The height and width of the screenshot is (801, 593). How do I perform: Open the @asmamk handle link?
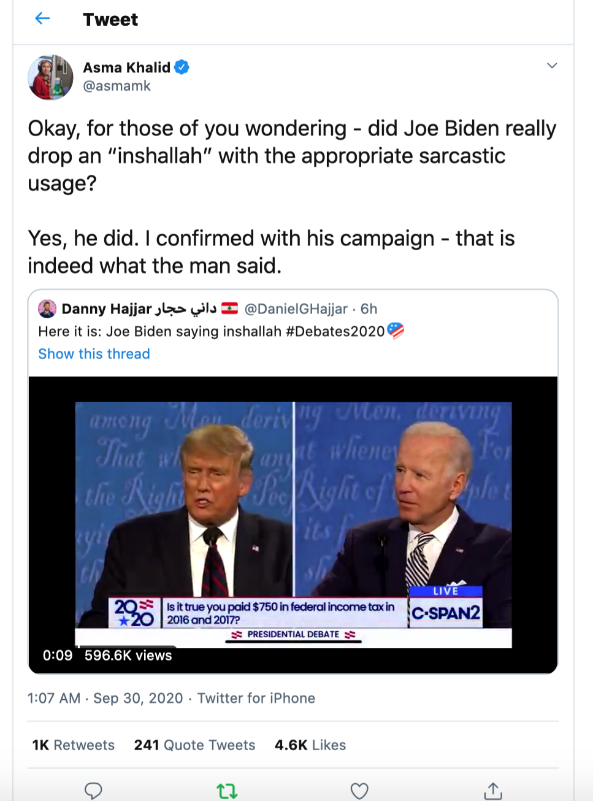pos(117,86)
